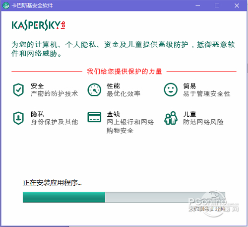Click the text 最优化效率
This screenshot has height=227, width=248.
(x=124, y=94)
